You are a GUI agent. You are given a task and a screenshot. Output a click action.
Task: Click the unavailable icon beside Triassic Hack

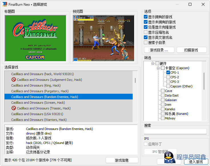click(x=14, y=108)
